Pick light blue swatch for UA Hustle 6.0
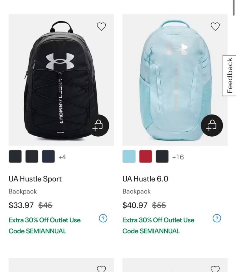The image size is (236, 272). [129, 157]
